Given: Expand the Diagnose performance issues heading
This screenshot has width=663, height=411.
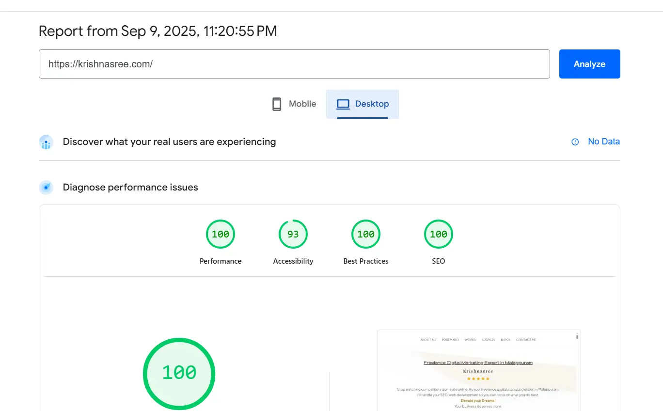Looking at the screenshot, I should [x=130, y=188].
